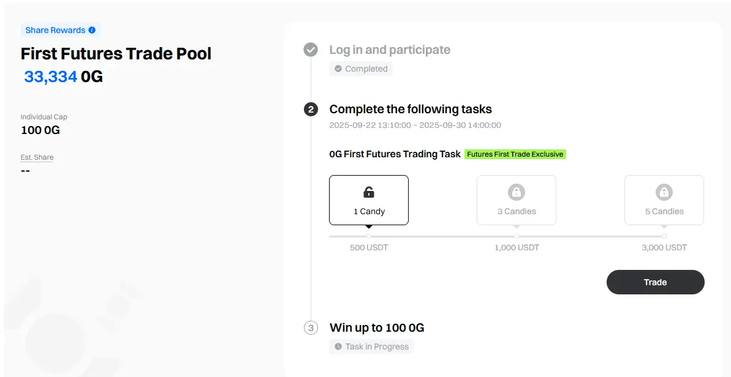
Task: Click the 1,000 USDT progress bar marker
Action: point(517,236)
